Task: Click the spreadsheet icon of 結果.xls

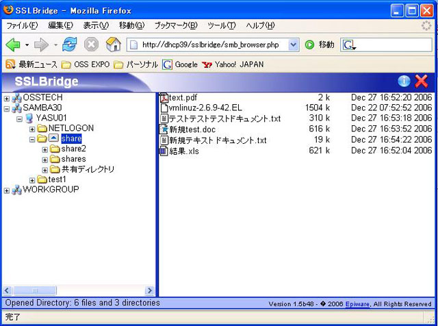Action: click(x=164, y=151)
